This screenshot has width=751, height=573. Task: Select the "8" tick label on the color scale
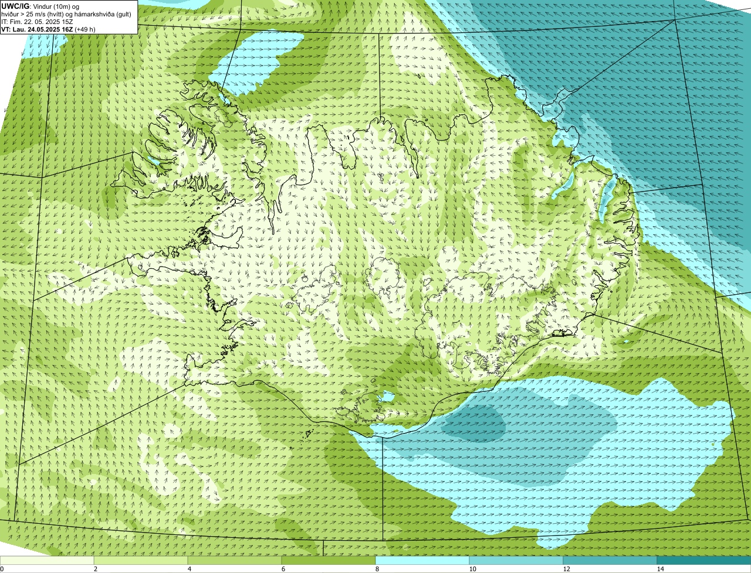pyautogui.click(x=377, y=569)
